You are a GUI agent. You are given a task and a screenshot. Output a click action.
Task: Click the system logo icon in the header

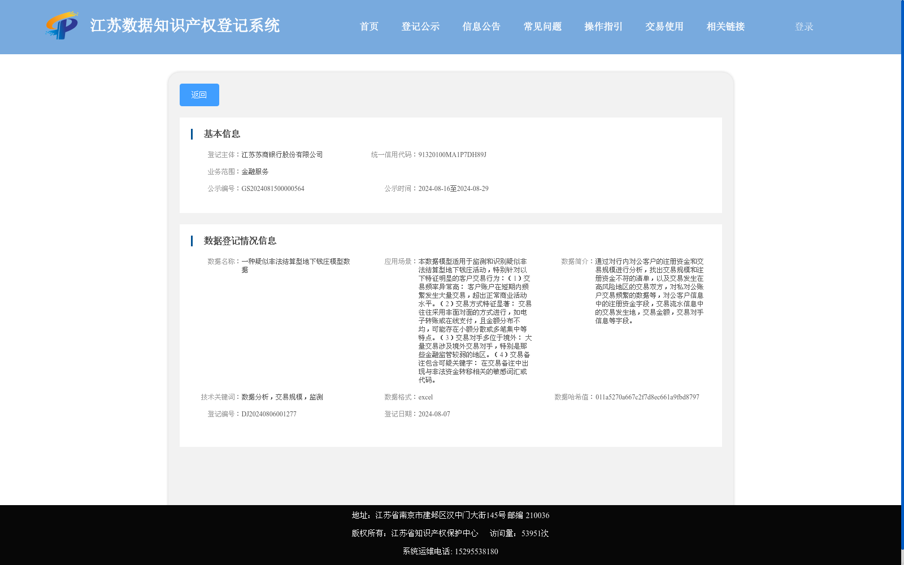tap(62, 26)
